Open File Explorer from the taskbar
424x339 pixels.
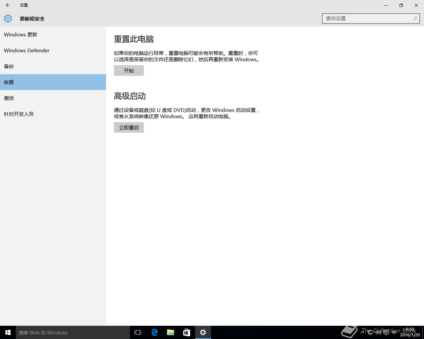click(171, 332)
